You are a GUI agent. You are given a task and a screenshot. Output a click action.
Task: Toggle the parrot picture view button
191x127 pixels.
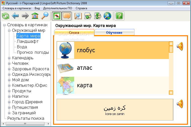tap(57, 16)
